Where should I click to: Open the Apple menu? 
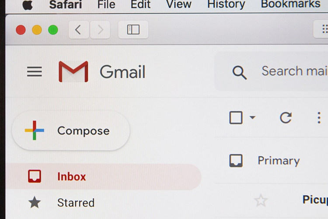(28, 5)
